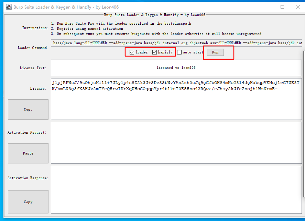Click instruction line 'On subsequent runs you must execute'

tap(156, 34)
